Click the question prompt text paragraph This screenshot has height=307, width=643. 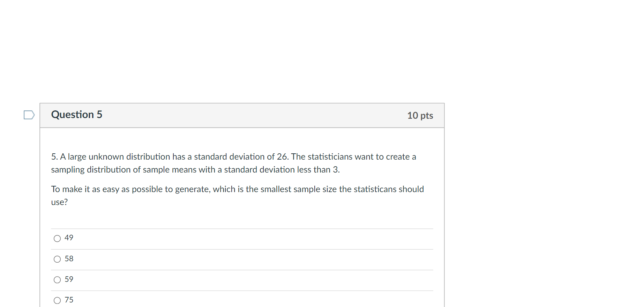[x=233, y=163]
